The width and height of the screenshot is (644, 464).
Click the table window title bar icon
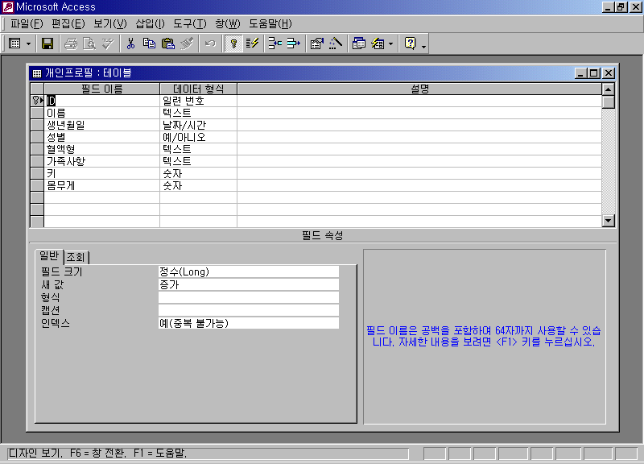pyautogui.click(x=37, y=73)
